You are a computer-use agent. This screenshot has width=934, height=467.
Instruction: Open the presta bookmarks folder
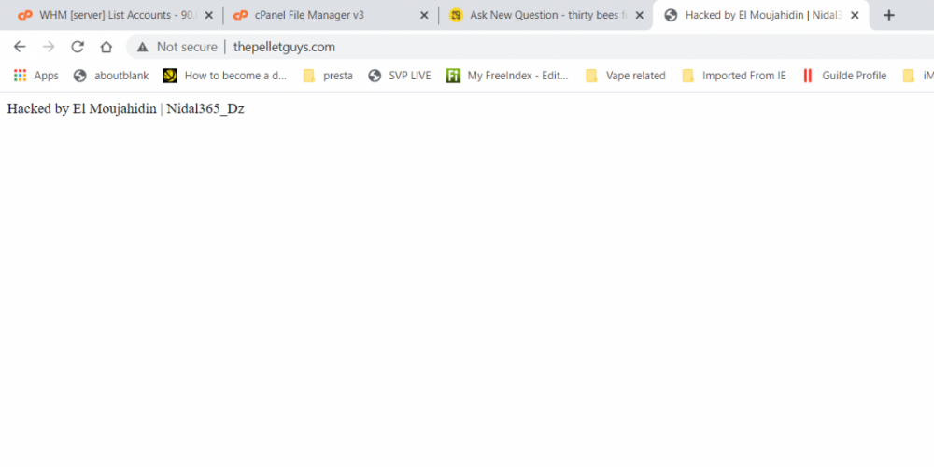328,76
